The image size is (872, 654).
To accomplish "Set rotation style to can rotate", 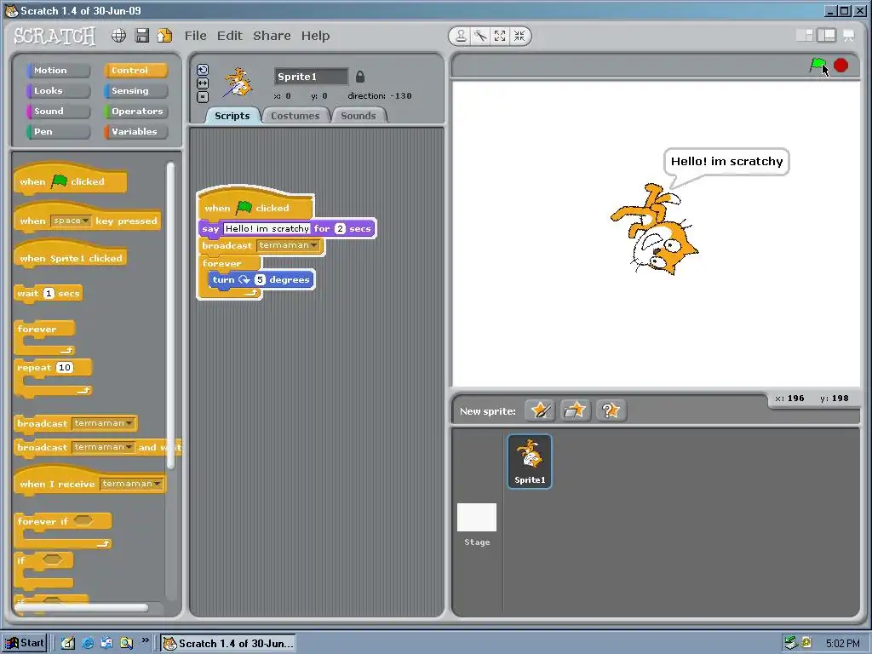I will tap(203, 70).
